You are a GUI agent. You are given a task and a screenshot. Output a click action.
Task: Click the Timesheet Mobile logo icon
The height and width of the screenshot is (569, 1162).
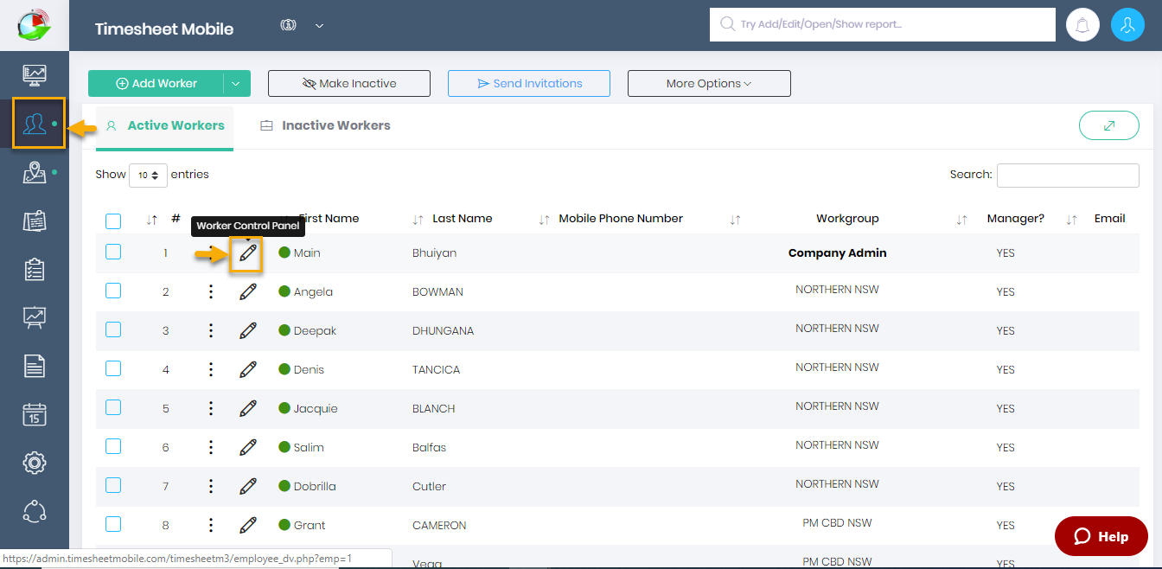pyautogui.click(x=35, y=24)
